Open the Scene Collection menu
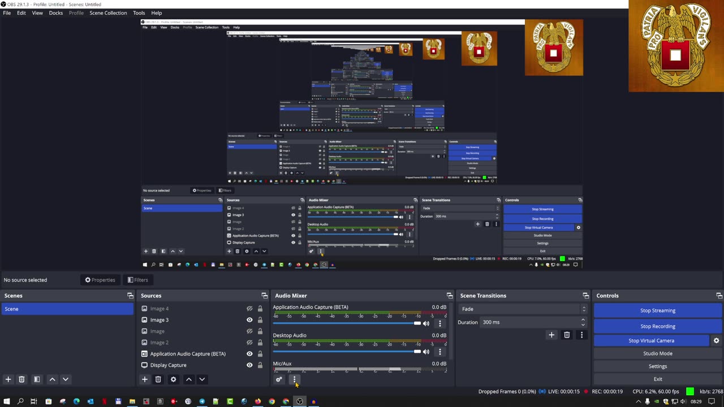Image resolution: width=724 pixels, height=407 pixels. click(108, 13)
